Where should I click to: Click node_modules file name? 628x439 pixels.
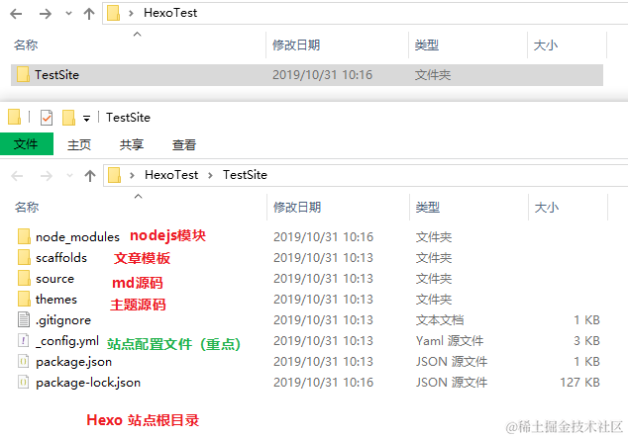pos(77,237)
